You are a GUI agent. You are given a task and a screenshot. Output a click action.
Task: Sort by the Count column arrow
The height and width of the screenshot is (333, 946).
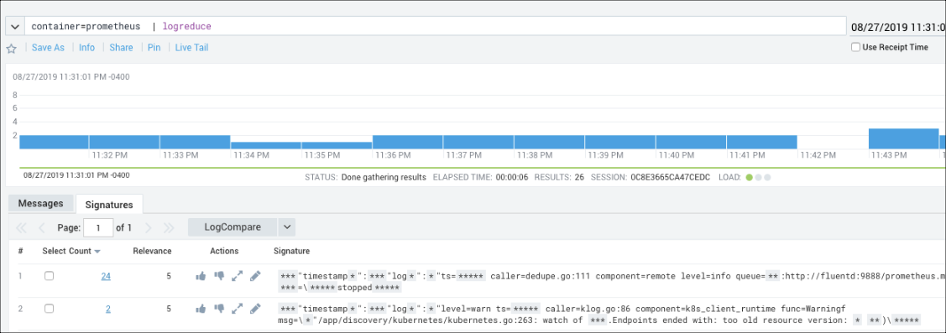pos(97,252)
